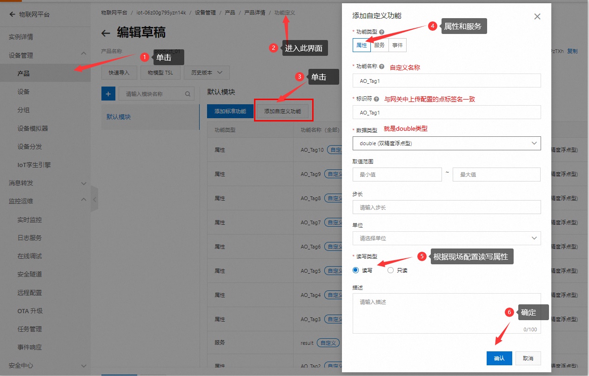Screen dimensions: 589x376
Task: Choose 服务 as the function type
Action: pos(379,45)
